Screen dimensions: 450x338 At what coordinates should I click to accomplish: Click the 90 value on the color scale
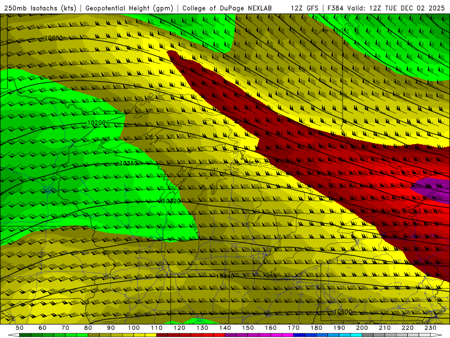pos(111,328)
